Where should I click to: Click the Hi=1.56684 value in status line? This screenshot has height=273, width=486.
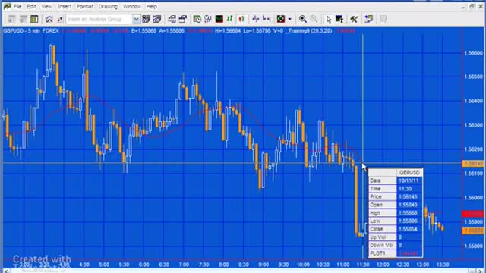[228, 30]
